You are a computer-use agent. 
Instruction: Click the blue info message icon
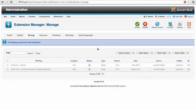[x=4, y=42]
